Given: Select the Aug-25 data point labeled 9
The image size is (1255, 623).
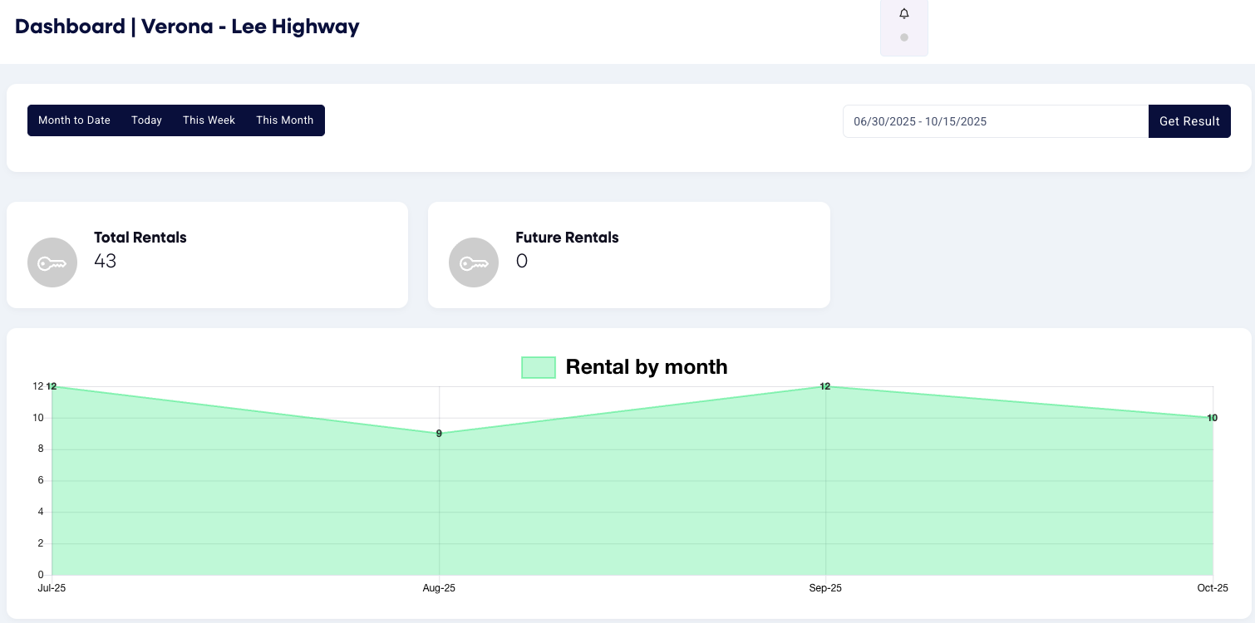Looking at the screenshot, I should coord(439,434).
